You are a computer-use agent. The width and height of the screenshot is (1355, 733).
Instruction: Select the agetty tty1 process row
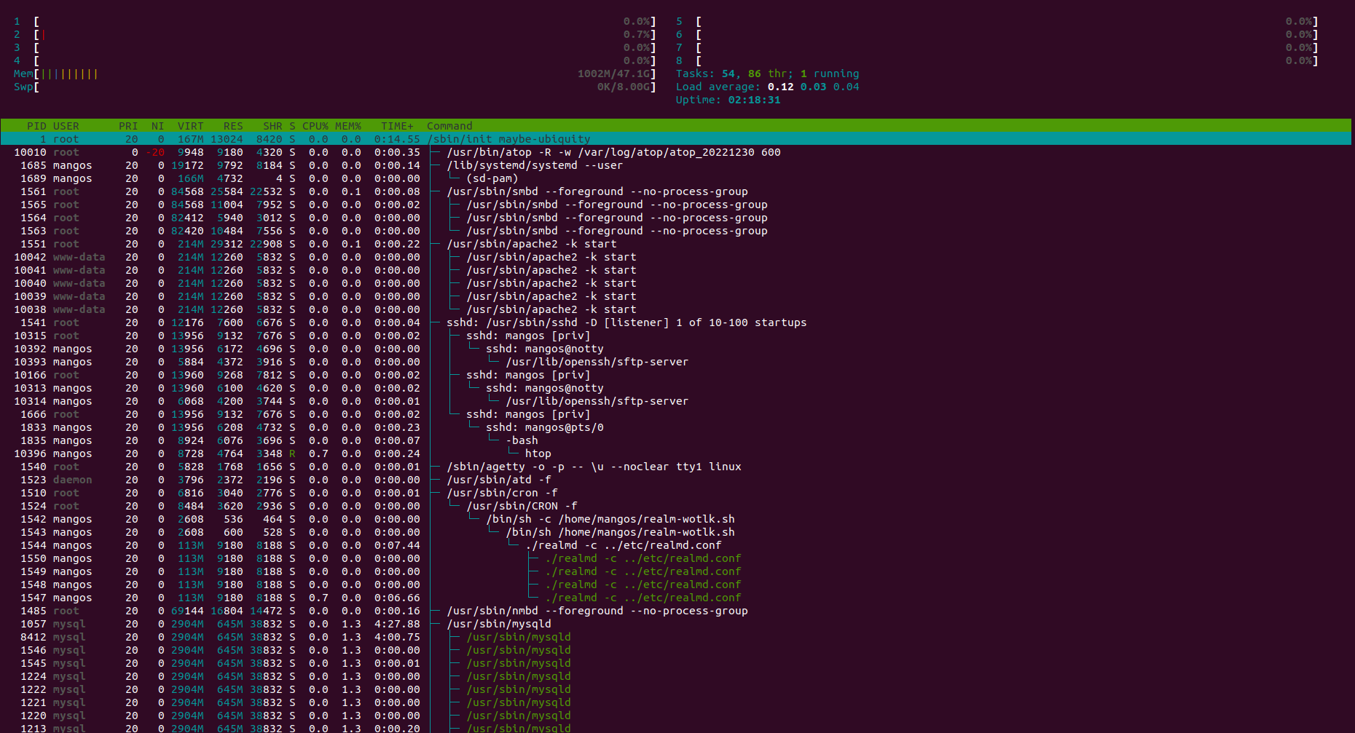[x=676, y=467]
